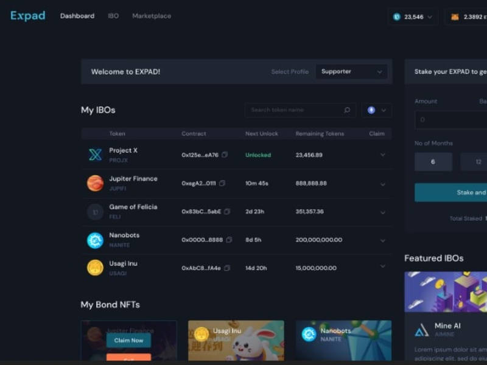Click the Expad logo
Viewport: 487px width, 365px height.
27,16
